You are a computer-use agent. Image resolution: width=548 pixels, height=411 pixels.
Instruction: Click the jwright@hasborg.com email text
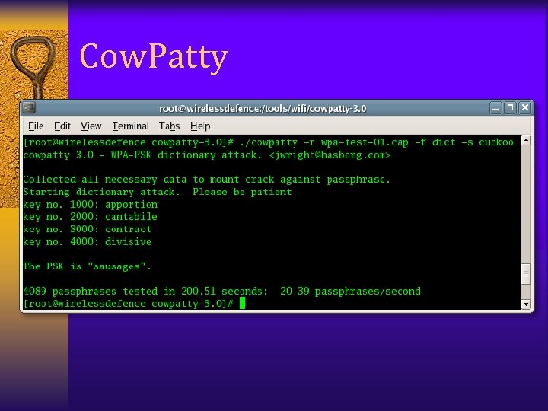[x=330, y=155]
